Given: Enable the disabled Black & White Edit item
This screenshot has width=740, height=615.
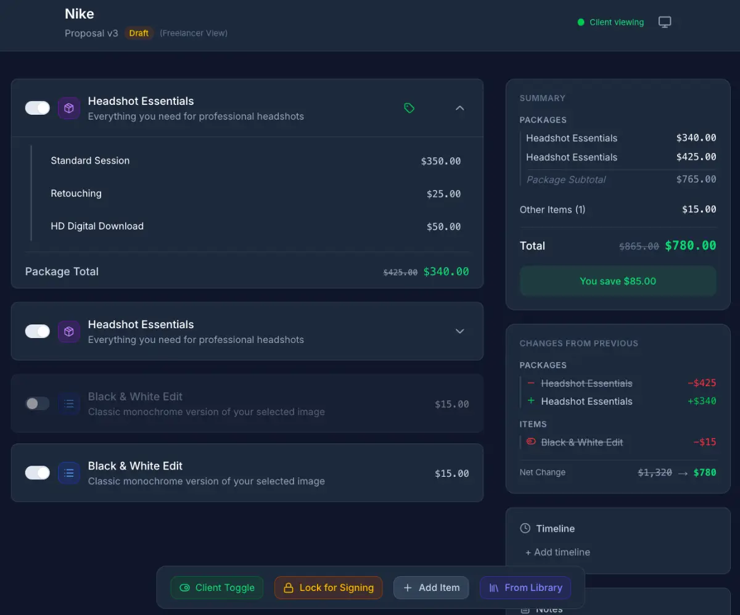Looking at the screenshot, I should tap(38, 404).
